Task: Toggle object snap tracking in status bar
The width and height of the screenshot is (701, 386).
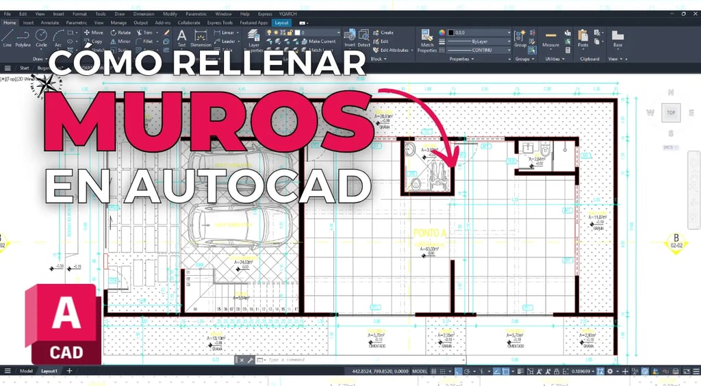Action: 497,371
